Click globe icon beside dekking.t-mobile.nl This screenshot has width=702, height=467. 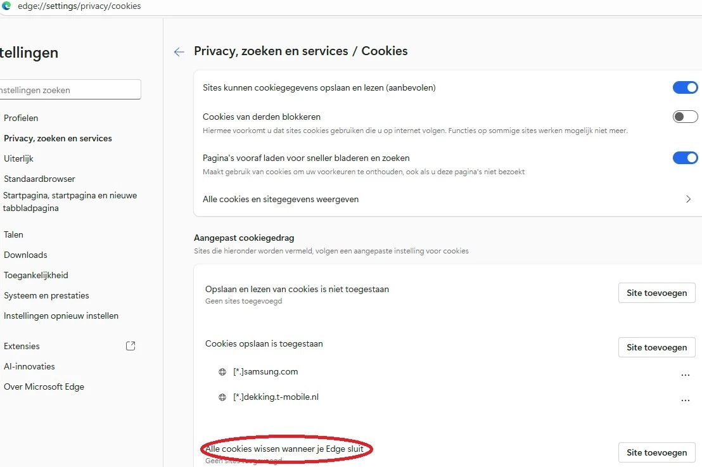pyautogui.click(x=222, y=397)
